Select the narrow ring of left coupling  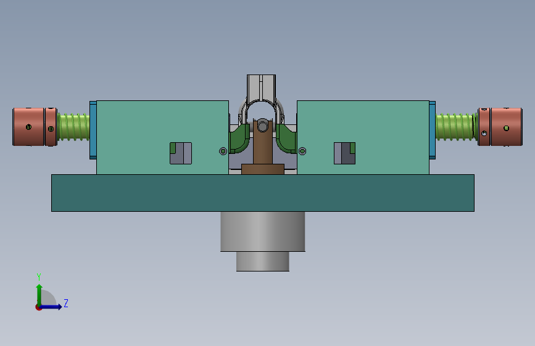coord(51,127)
